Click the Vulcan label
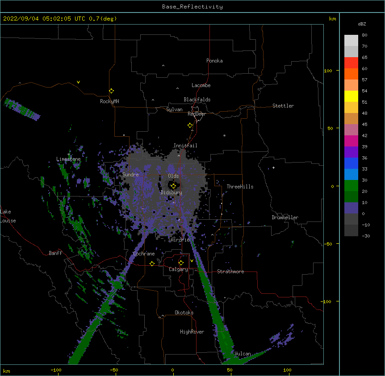The image size is (385, 376). [x=243, y=354]
